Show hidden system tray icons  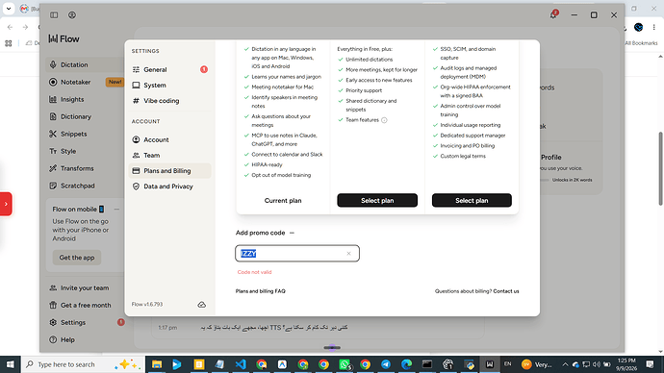tap(565, 364)
